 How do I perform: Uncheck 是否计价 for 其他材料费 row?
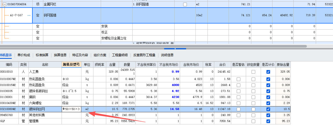click(x=268, y=115)
